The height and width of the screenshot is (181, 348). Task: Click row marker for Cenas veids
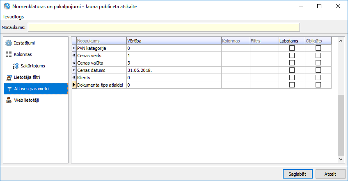[x=74, y=56]
